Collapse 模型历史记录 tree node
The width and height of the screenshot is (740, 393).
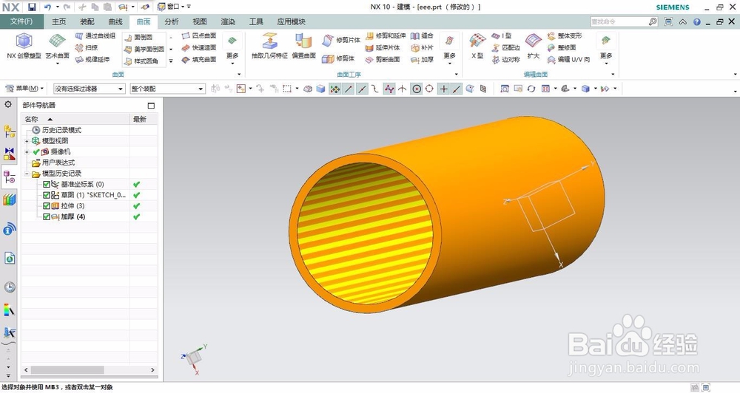pyautogui.click(x=27, y=174)
